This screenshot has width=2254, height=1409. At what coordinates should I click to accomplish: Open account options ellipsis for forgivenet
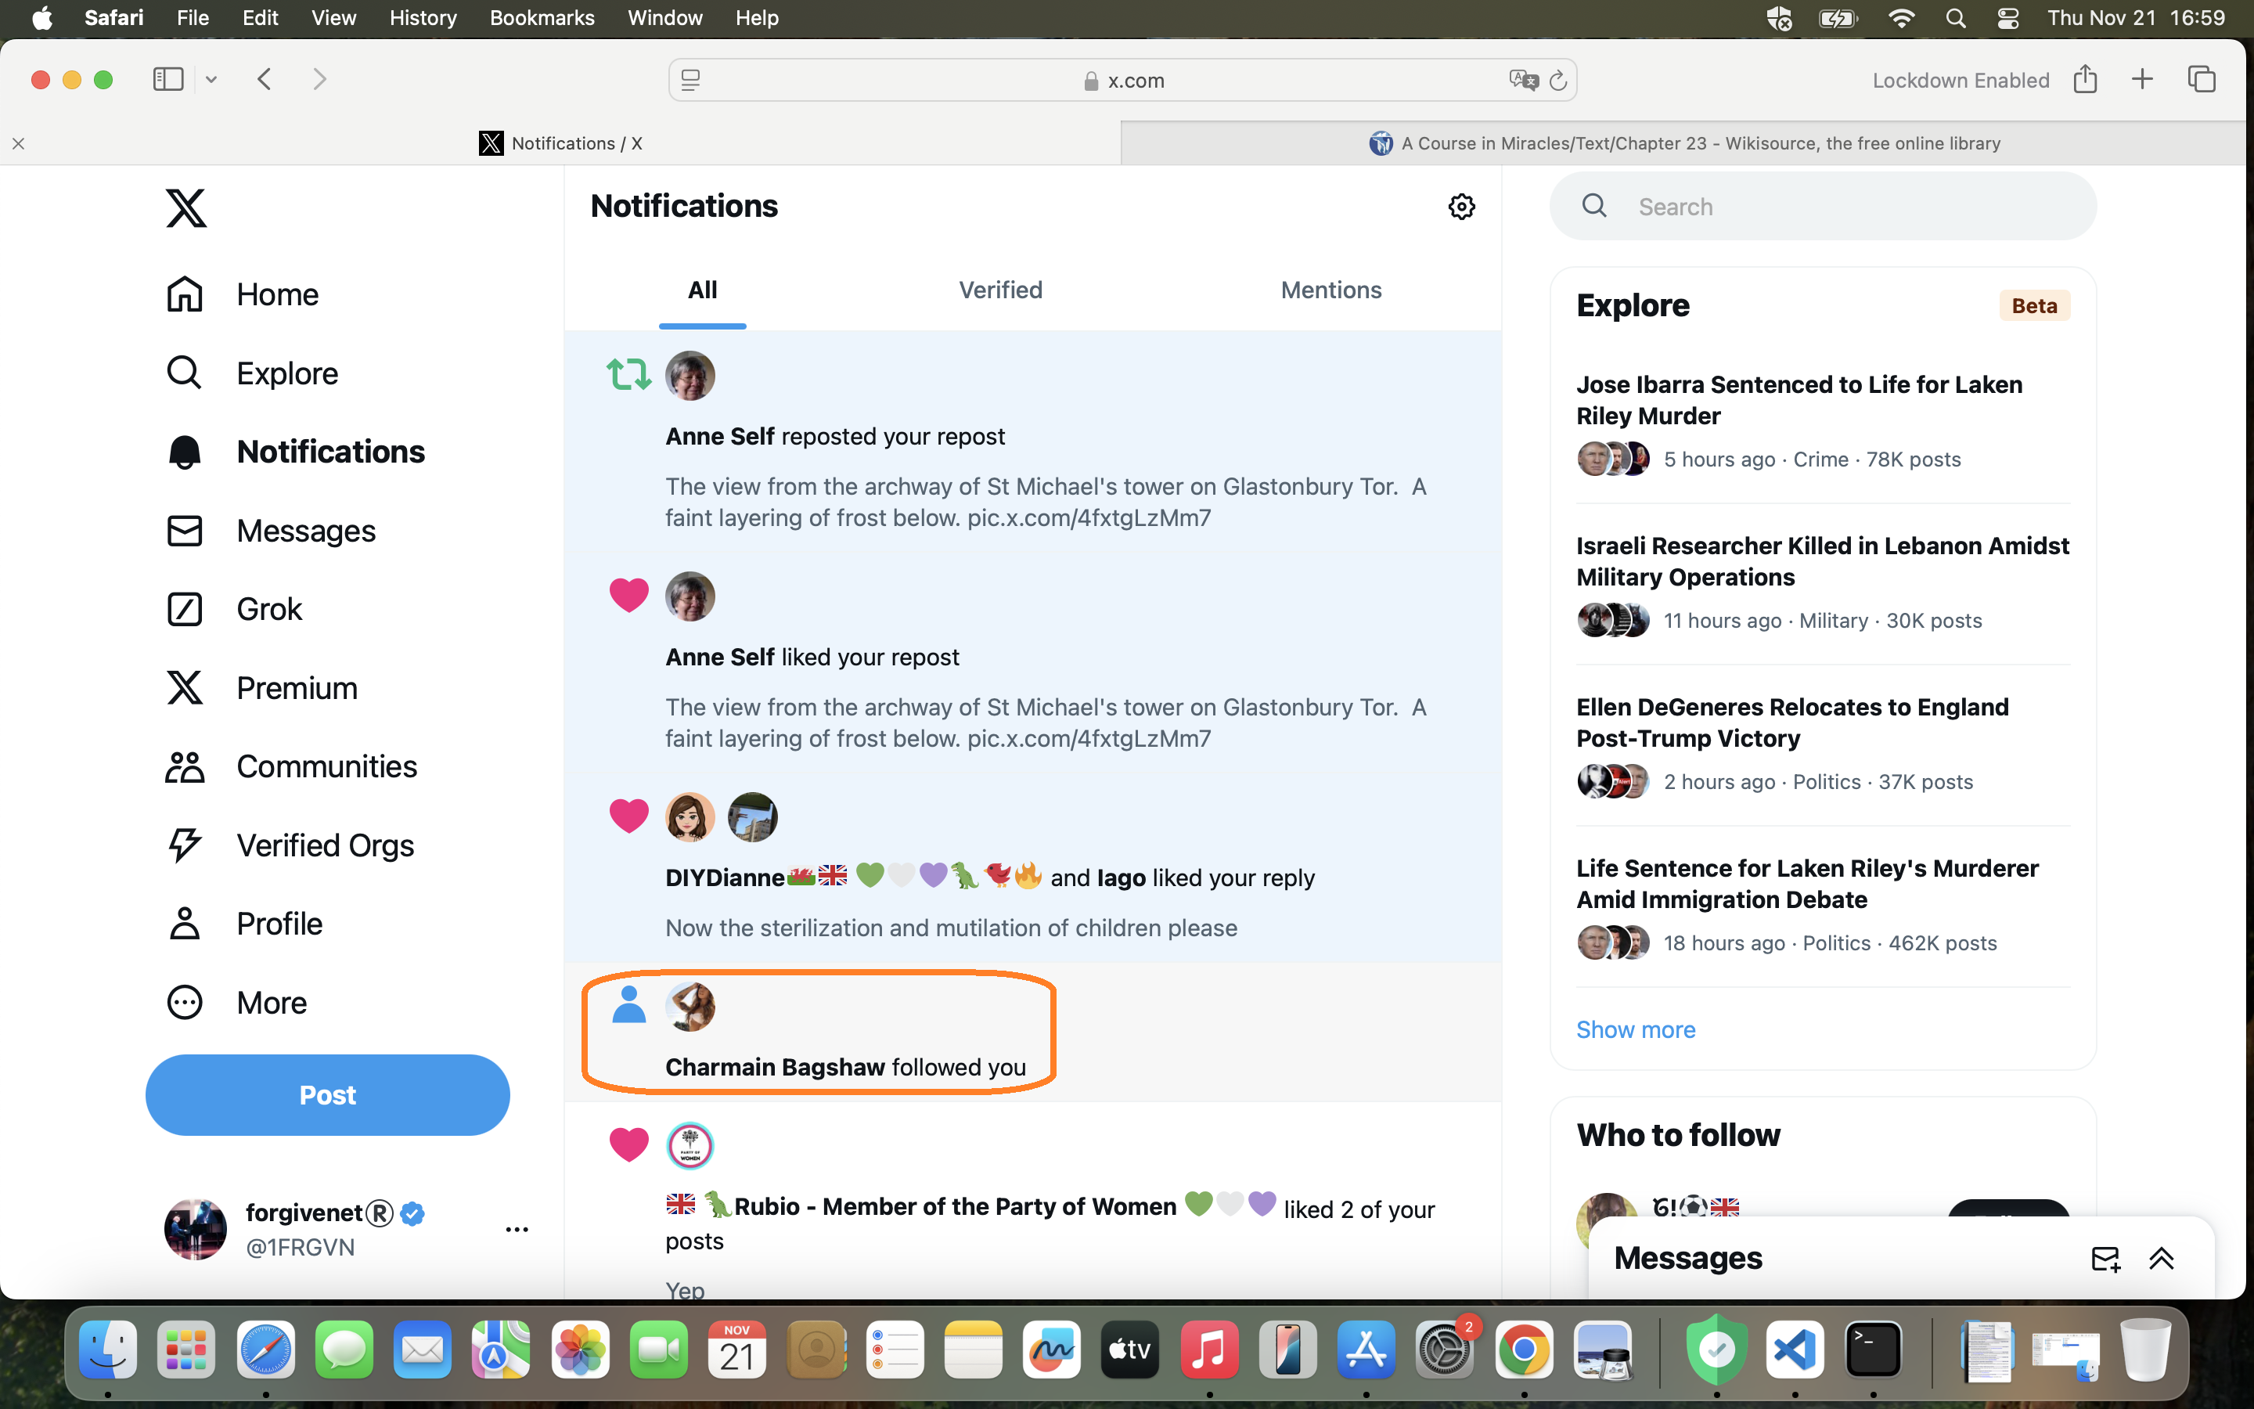pos(517,1229)
